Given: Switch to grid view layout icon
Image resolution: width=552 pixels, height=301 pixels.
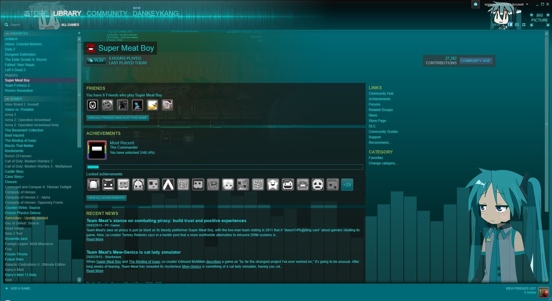Looking at the screenshot, I should click(x=524, y=25).
